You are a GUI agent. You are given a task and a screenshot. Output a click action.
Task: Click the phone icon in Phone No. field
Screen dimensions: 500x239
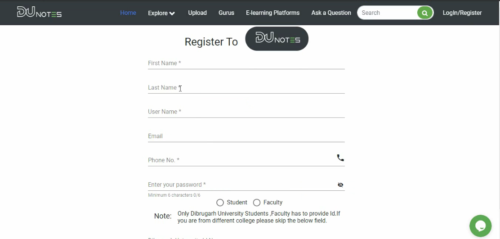pyautogui.click(x=340, y=158)
